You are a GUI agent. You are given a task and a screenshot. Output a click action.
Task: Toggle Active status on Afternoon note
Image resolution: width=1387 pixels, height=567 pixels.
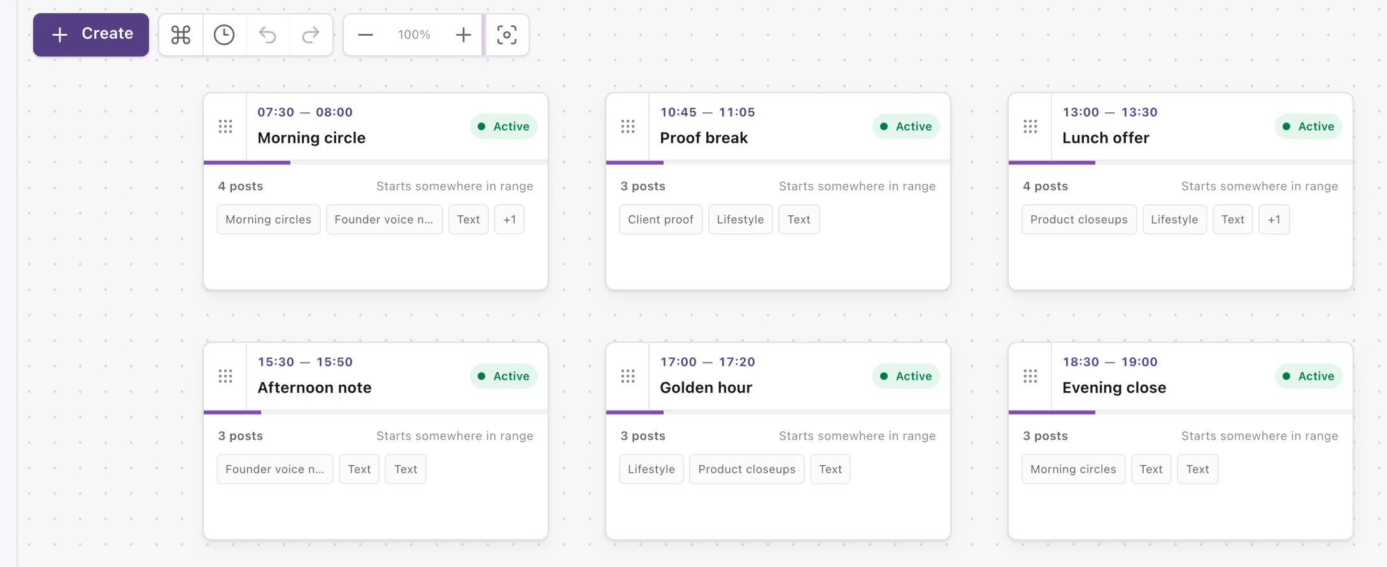click(504, 376)
